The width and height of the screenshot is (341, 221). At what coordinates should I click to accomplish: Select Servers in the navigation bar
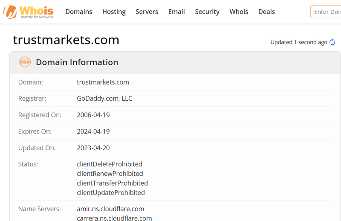[x=147, y=12]
